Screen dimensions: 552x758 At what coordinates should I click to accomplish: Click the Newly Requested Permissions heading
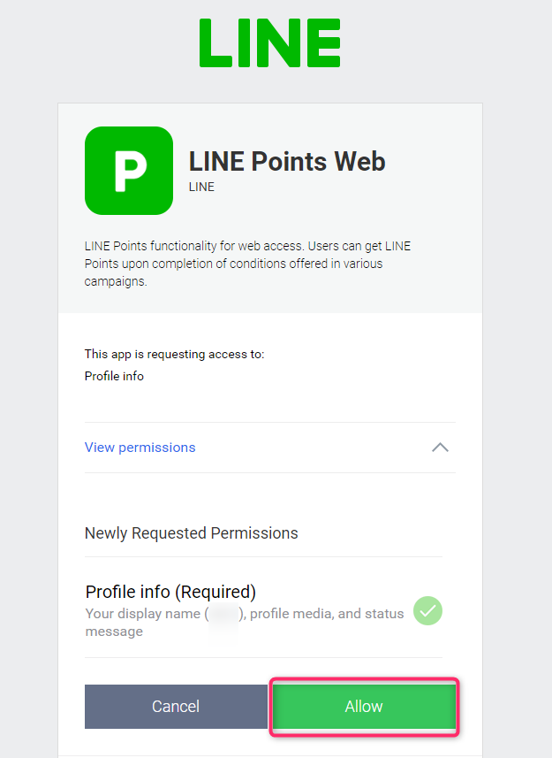[x=192, y=533]
